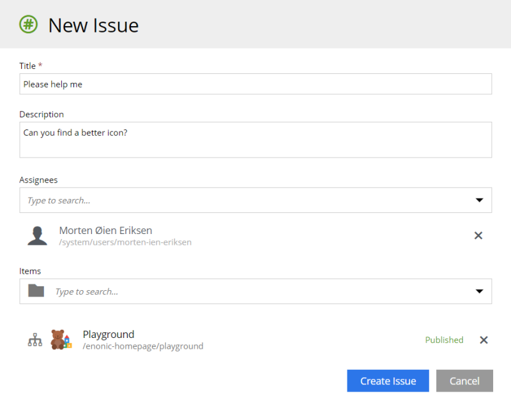The width and height of the screenshot is (511, 403).
Task: Click the green hash issue icon
Action: (28, 25)
